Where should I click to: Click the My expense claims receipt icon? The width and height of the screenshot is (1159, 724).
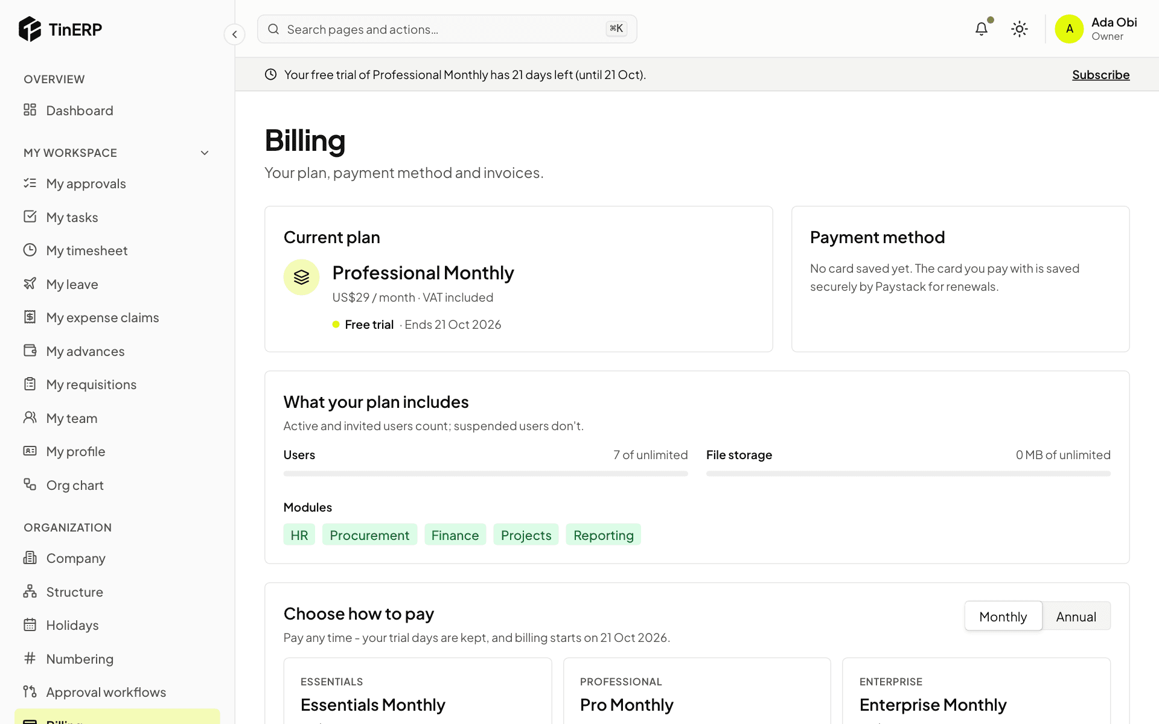[x=30, y=317]
